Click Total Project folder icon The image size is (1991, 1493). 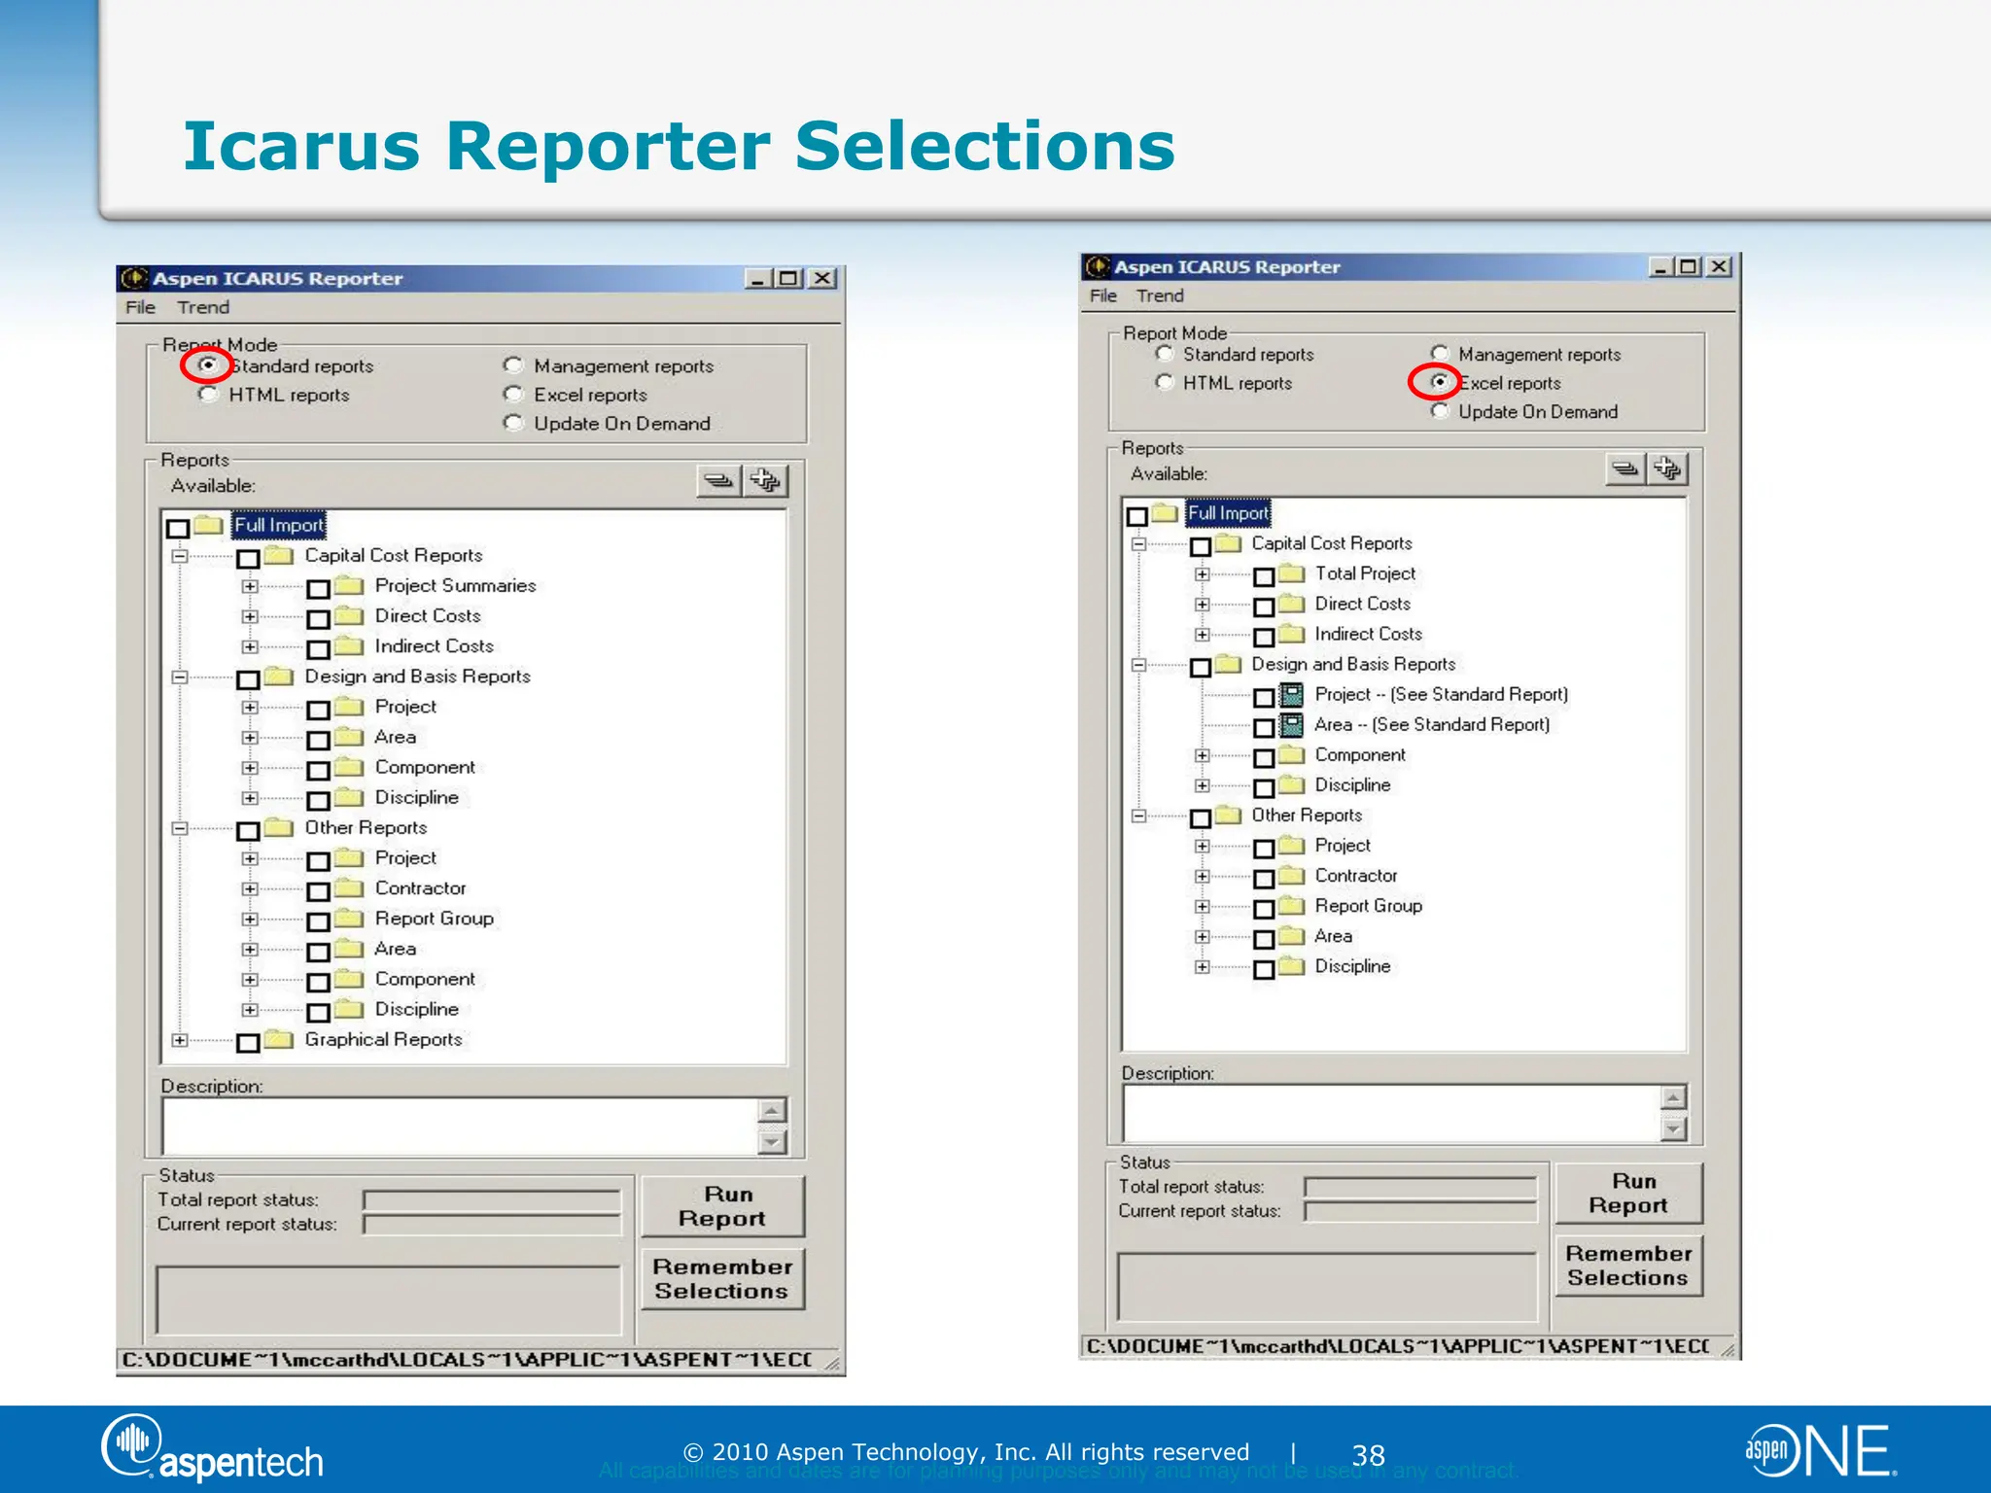click(x=1292, y=573)
